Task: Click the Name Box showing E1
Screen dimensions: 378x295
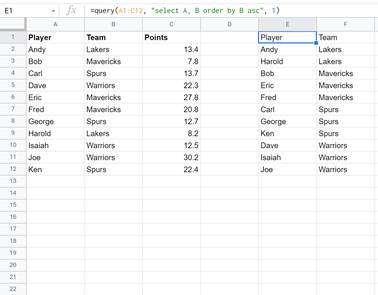Action: (26, 11)
